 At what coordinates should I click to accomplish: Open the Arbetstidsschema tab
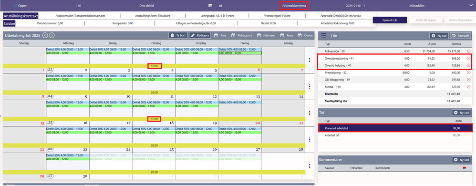293,5
